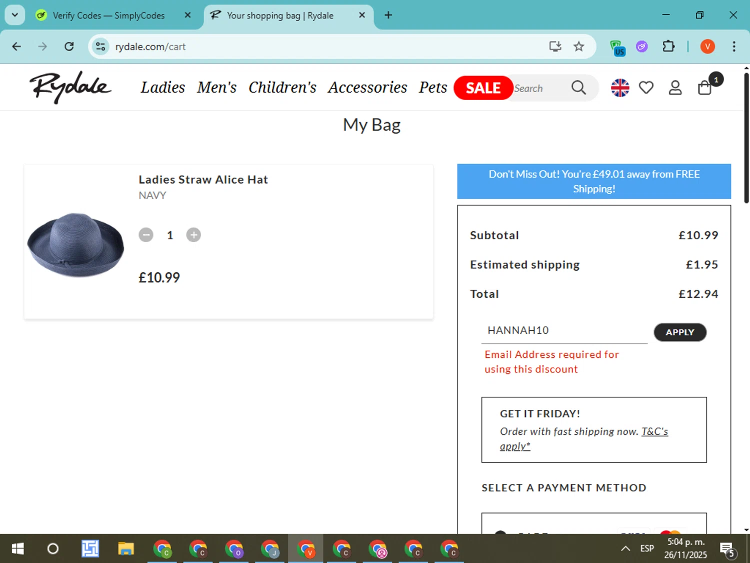View wishlist via the heart icon
The width and height of the screenshot is (750, 563).
click(646, 88)
